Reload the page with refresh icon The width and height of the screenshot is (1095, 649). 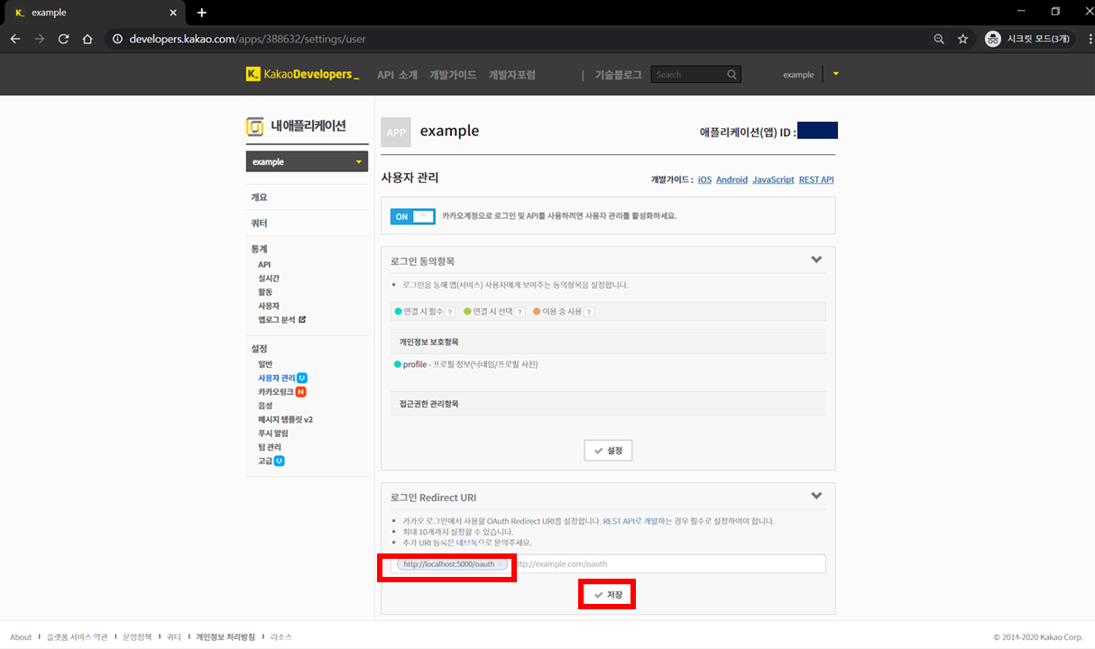(x=63, y=39)
